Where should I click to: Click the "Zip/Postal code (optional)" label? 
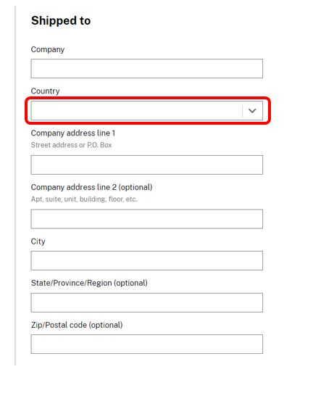tap(77, 325)
